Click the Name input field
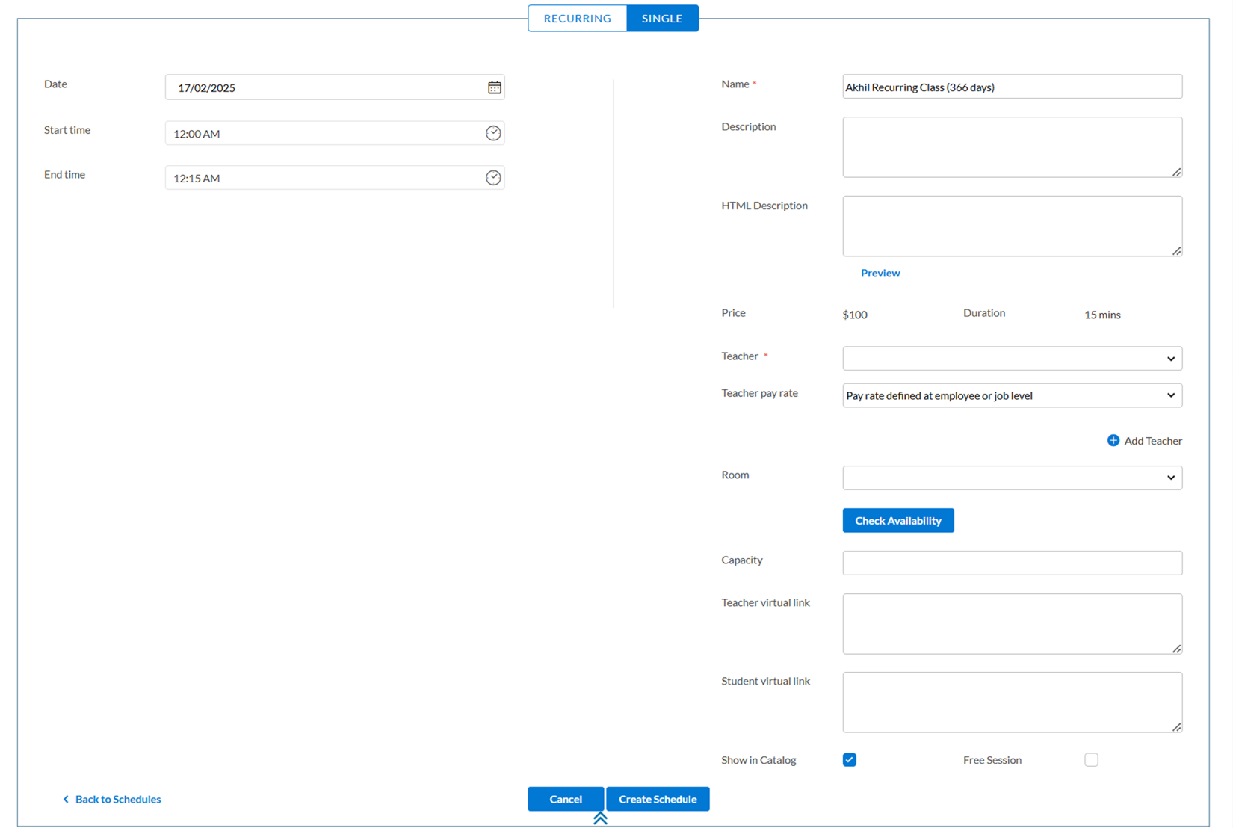The image size is (1233, 828). pyautogui.click(x=1012, y=87)
